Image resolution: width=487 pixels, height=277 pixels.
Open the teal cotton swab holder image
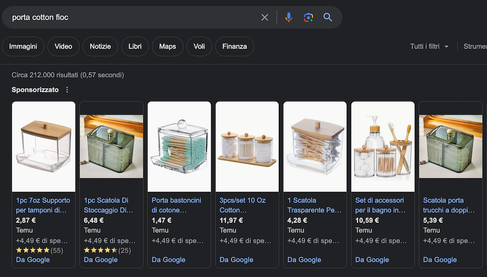coord(179,146)
